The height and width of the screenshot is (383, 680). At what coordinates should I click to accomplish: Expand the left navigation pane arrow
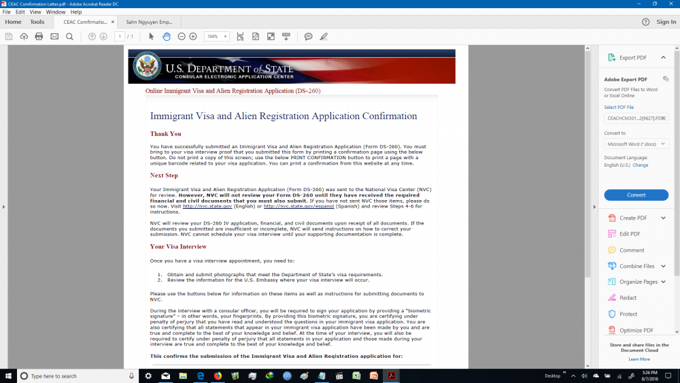pos(3,207)
